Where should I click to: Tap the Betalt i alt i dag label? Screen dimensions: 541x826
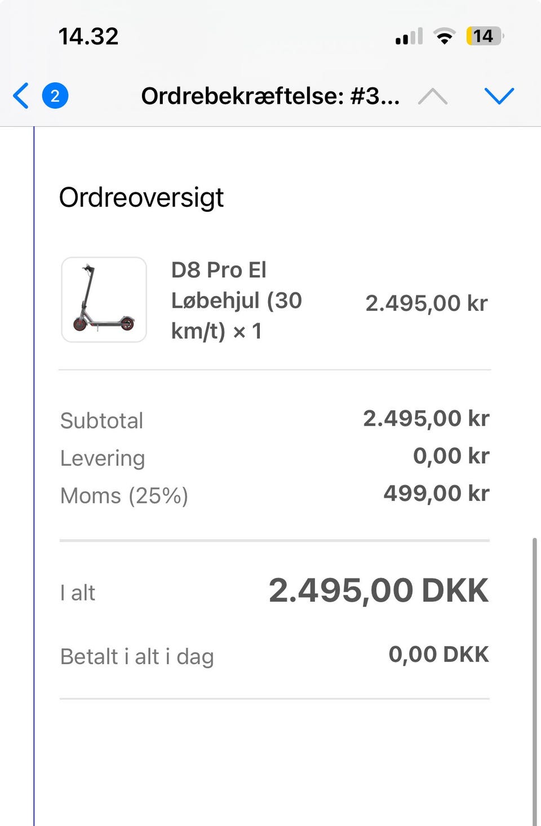[x=137, y=656]
